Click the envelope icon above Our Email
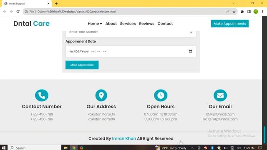 click(220, 95)
